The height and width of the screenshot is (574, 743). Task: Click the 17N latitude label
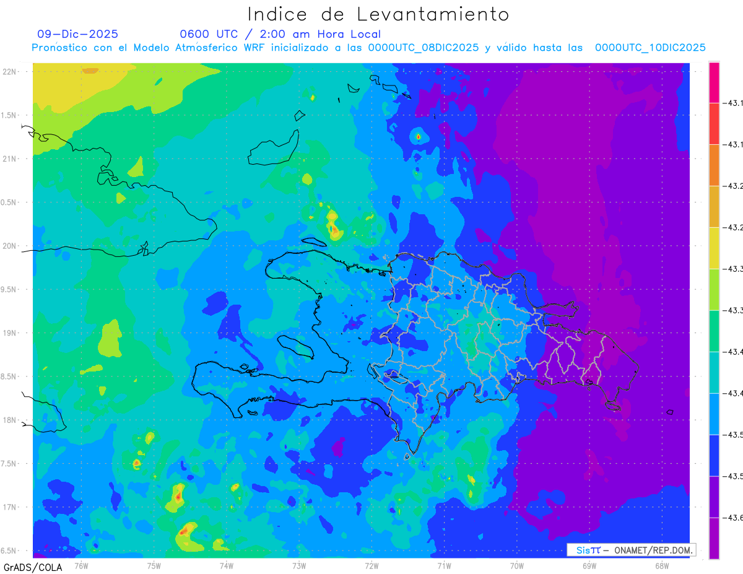(x=11, y=507)
